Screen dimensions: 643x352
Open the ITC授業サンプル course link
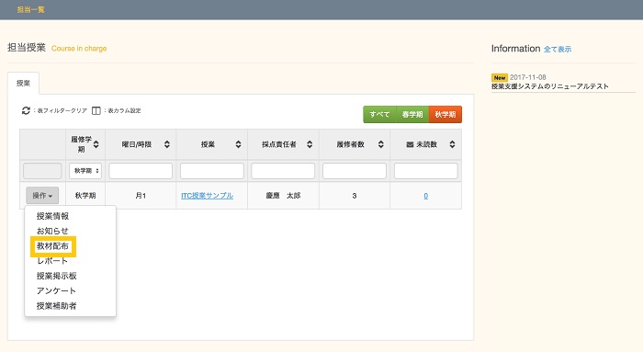pyautogui.click(x=207, y=196)
